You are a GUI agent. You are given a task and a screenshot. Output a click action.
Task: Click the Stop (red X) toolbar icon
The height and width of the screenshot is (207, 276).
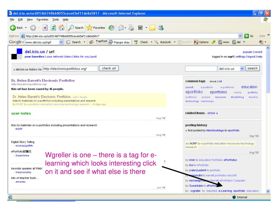pos(45,28)
